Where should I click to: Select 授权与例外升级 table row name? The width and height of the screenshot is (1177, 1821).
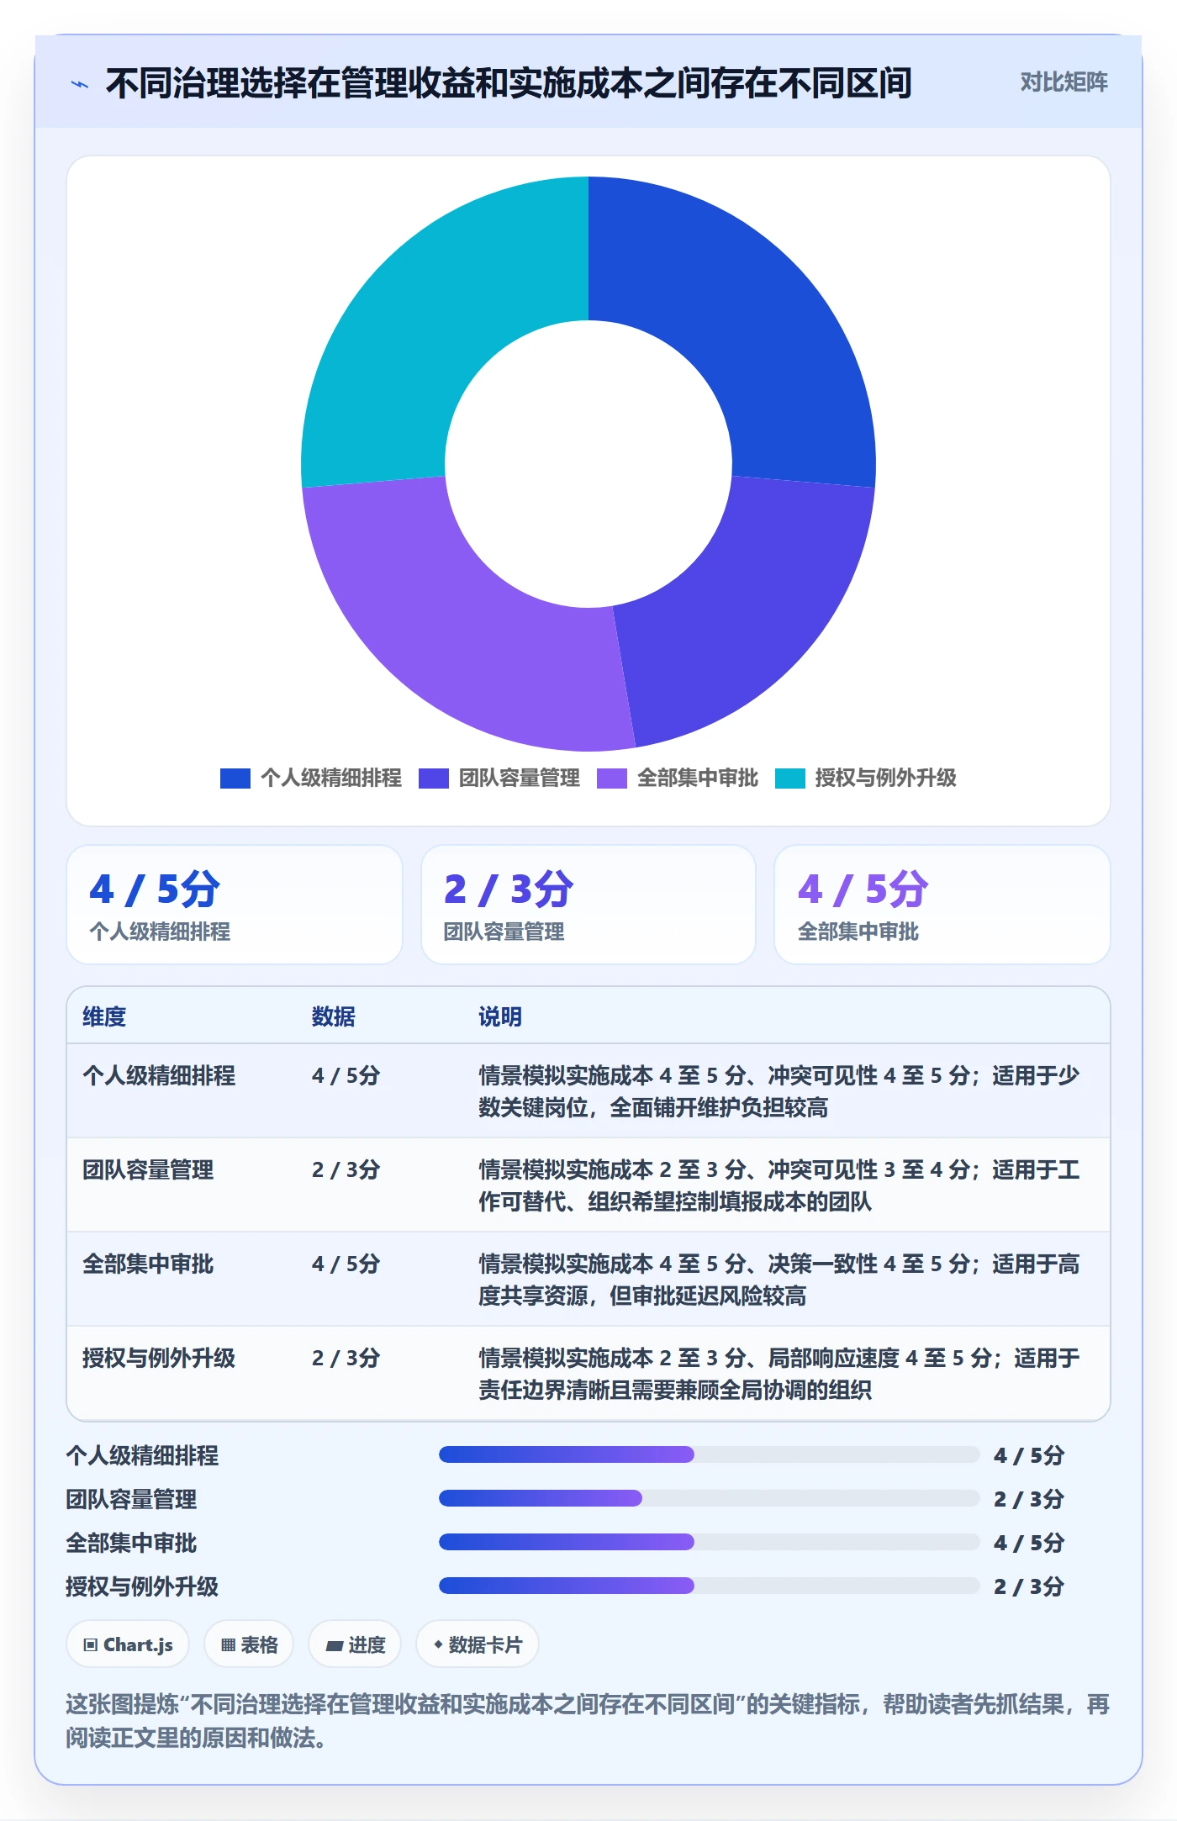pos(159,1358)
